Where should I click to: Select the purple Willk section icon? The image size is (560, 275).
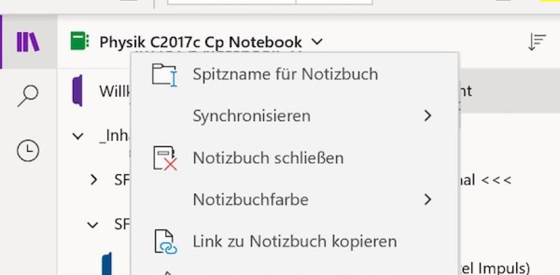(x=77, y=90)
